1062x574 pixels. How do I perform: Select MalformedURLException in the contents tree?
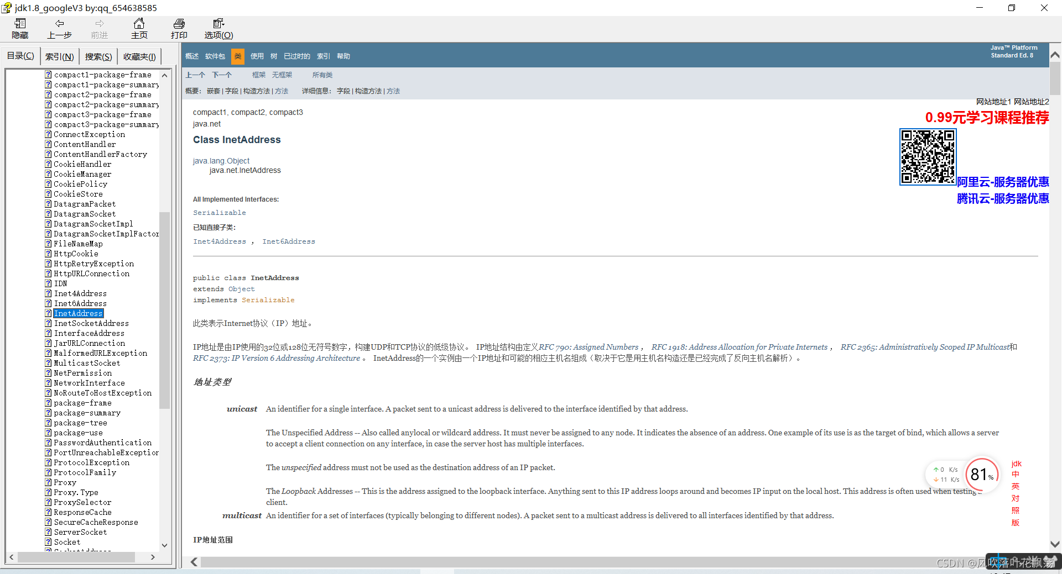pos(101,353)
